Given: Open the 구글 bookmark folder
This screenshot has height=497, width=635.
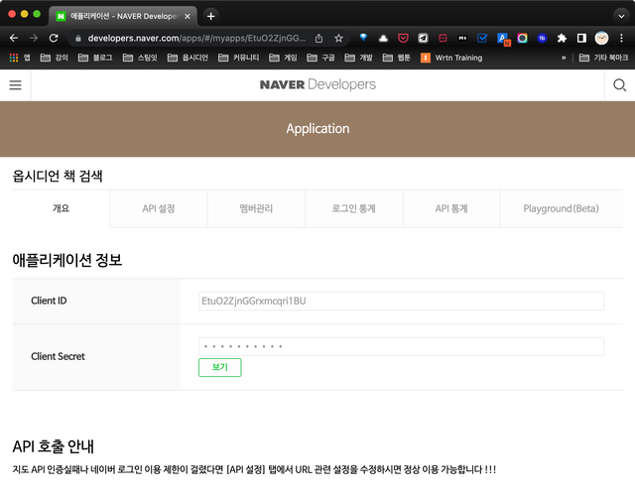Looking at the screenshot, I should click(x=320, y=58).
